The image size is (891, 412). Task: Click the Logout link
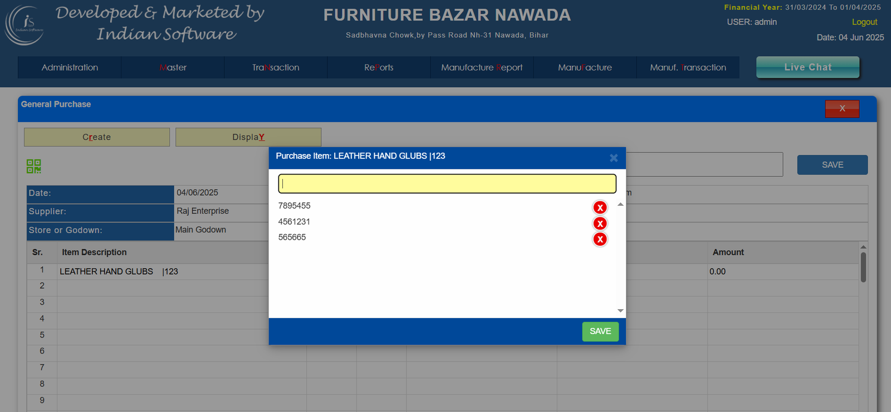tap(864, 22)
